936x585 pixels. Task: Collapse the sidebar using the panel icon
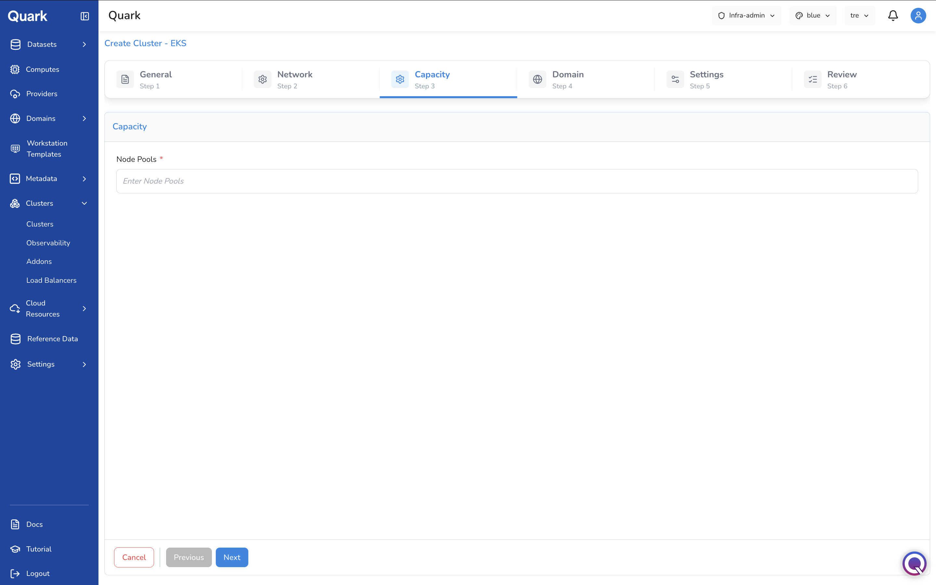[x=85, y=16]
